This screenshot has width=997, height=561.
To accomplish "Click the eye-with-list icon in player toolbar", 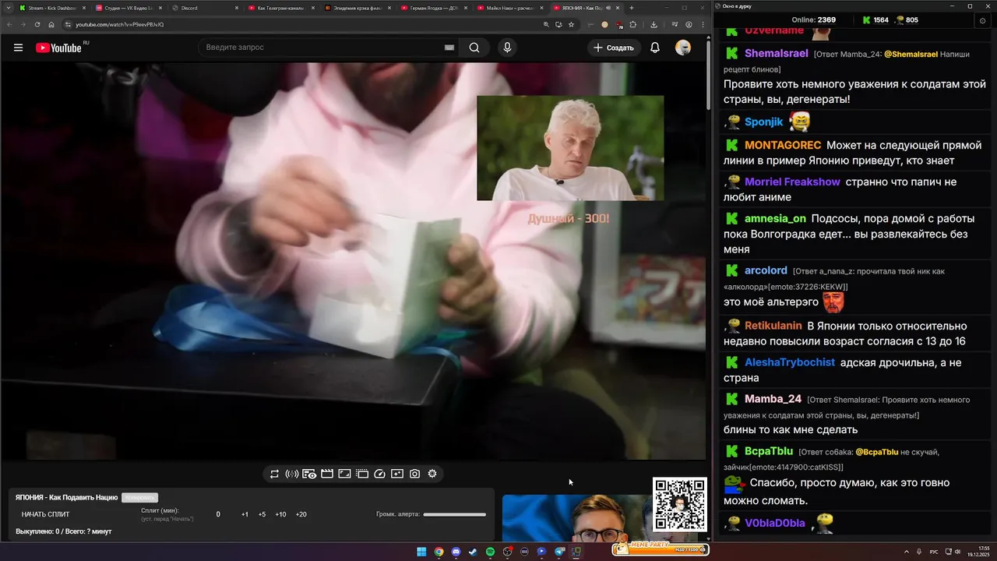I will tap(309, 474).
